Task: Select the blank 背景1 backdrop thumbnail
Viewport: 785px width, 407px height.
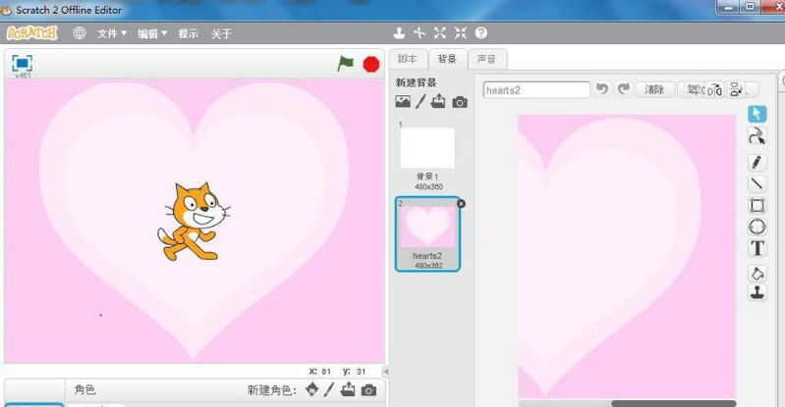Action: click(427, 148)
